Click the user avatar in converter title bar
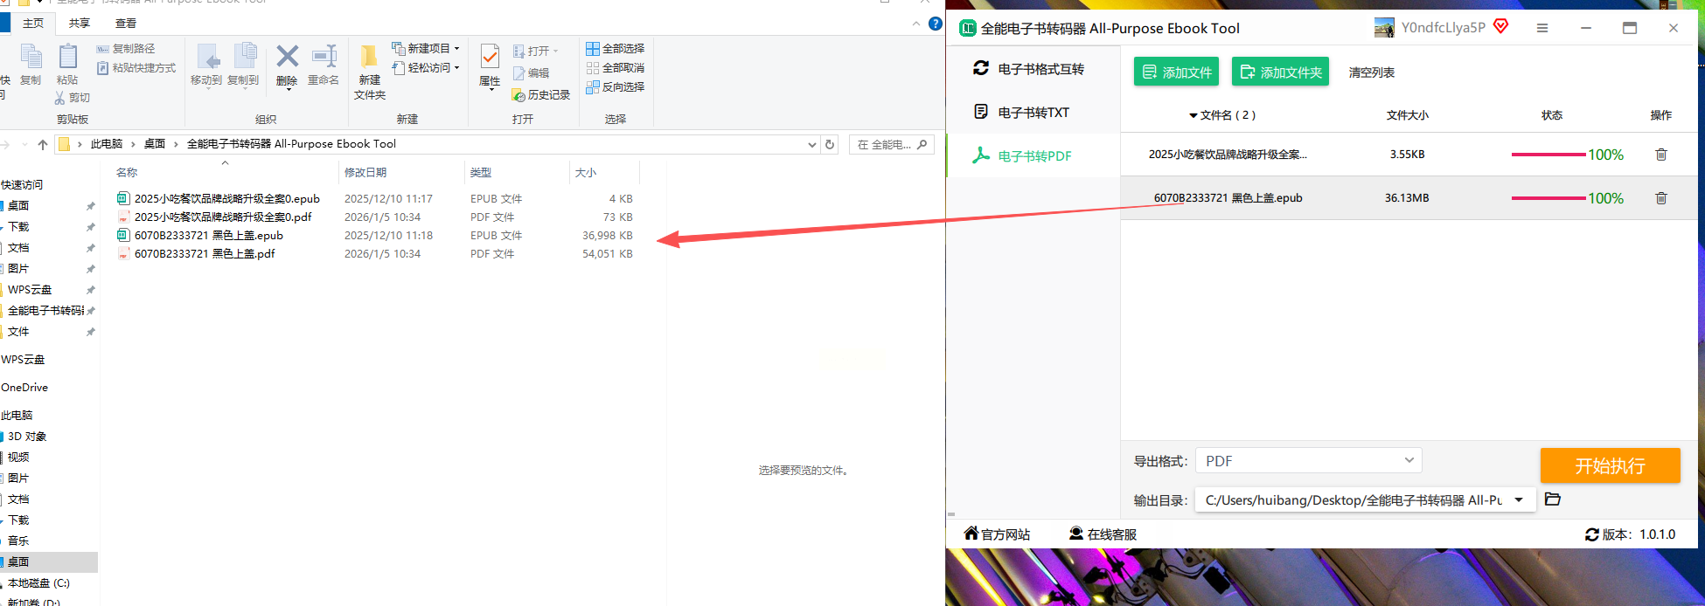Screen dimensions: 1705x606 click(x=1384, y=28)
